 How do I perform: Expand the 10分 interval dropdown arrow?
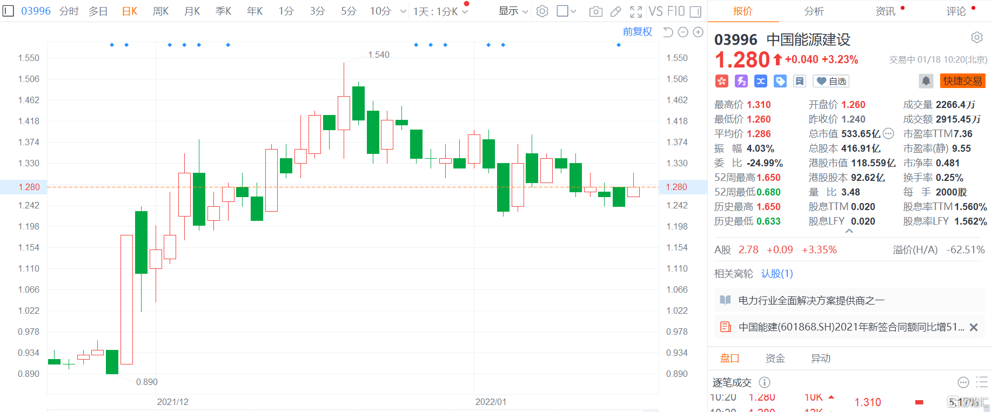point(403,11)
